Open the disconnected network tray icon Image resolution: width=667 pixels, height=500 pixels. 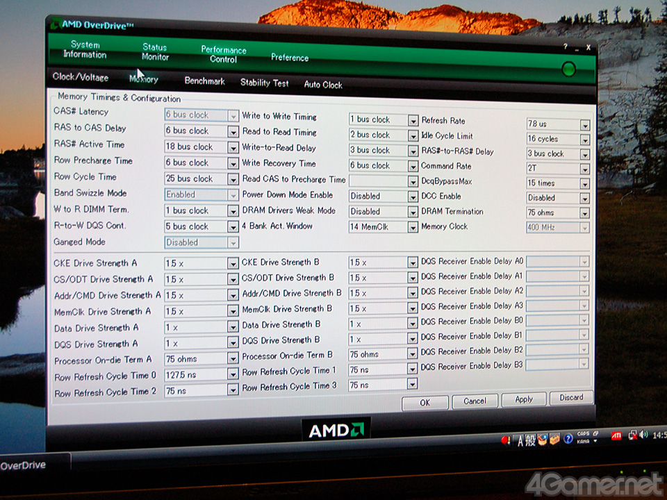point(633,435)
